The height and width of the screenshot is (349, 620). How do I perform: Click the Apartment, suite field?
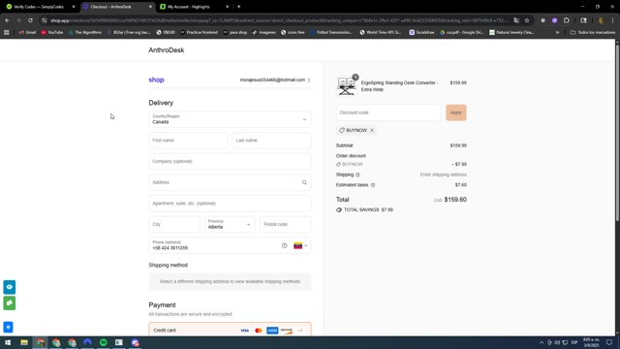230,204
